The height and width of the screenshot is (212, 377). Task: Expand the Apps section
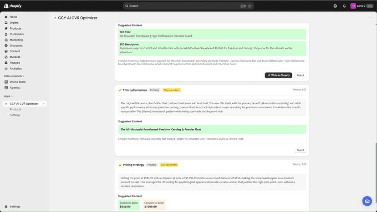[x=8, y=96]
